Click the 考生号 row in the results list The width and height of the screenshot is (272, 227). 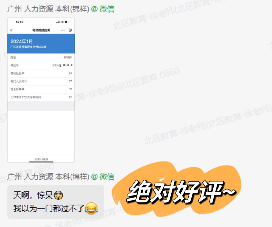(x=41, y=65)
